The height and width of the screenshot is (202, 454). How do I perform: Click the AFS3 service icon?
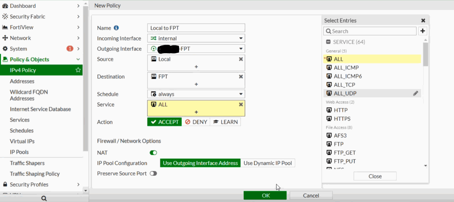(x=329, y=136)
